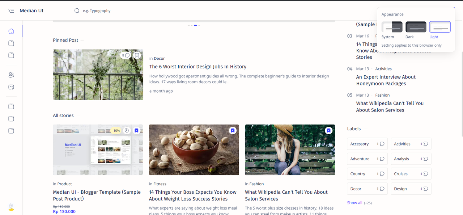This screenshot has height=215, width=463.
Task: Open 'The 6 Worst Interior Design Jobs' title
Action: click(198, 67)
